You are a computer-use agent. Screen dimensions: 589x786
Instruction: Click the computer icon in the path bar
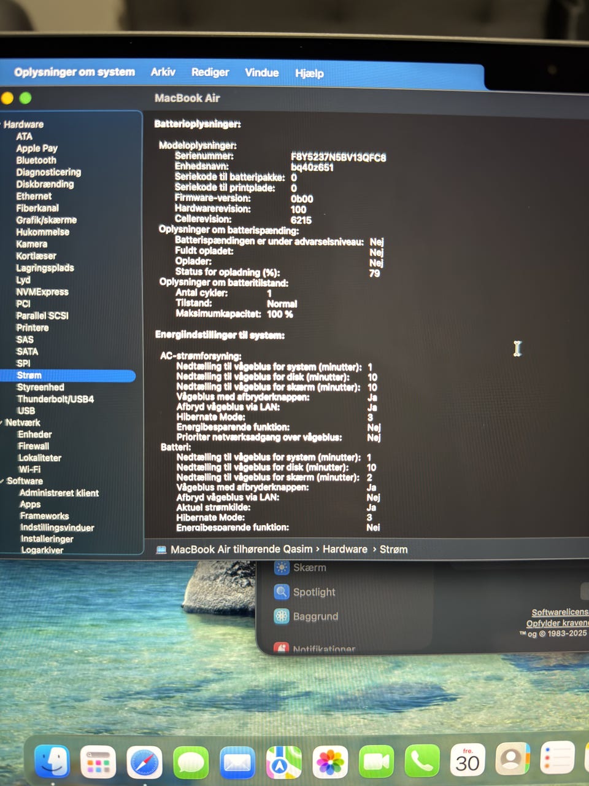coord(161,550)
